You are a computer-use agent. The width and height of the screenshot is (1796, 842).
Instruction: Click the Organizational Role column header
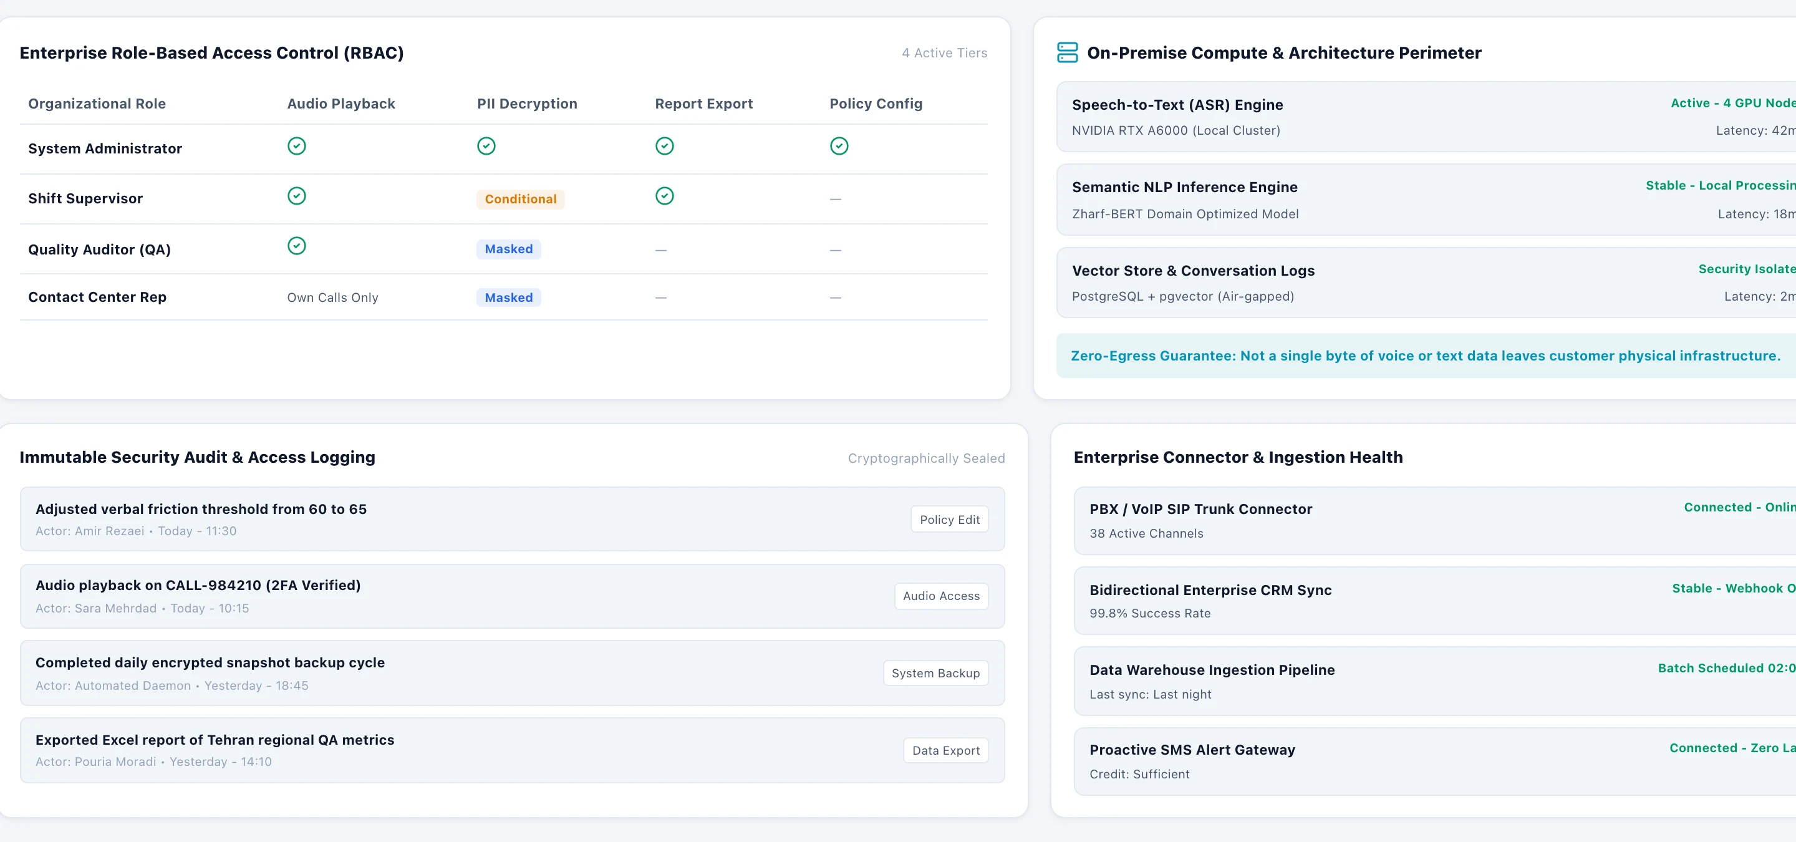point(97,104)
